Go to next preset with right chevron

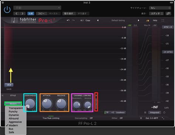click(23, 14)
